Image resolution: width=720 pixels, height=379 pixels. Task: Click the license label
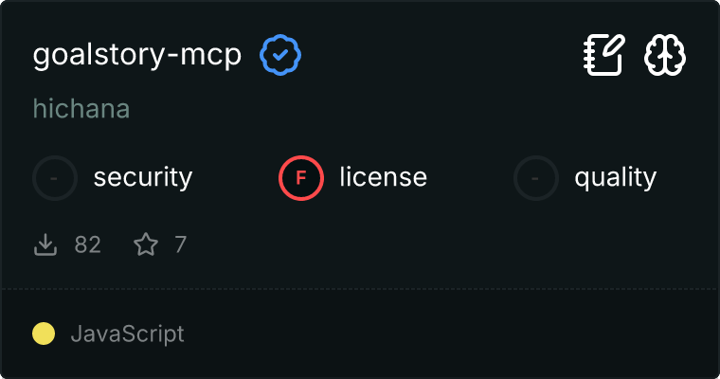[x=384, y=177]
